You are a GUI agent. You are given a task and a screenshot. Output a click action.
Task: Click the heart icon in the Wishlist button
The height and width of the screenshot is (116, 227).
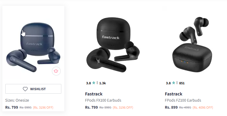pyautogui.click(x=25, y=89)
